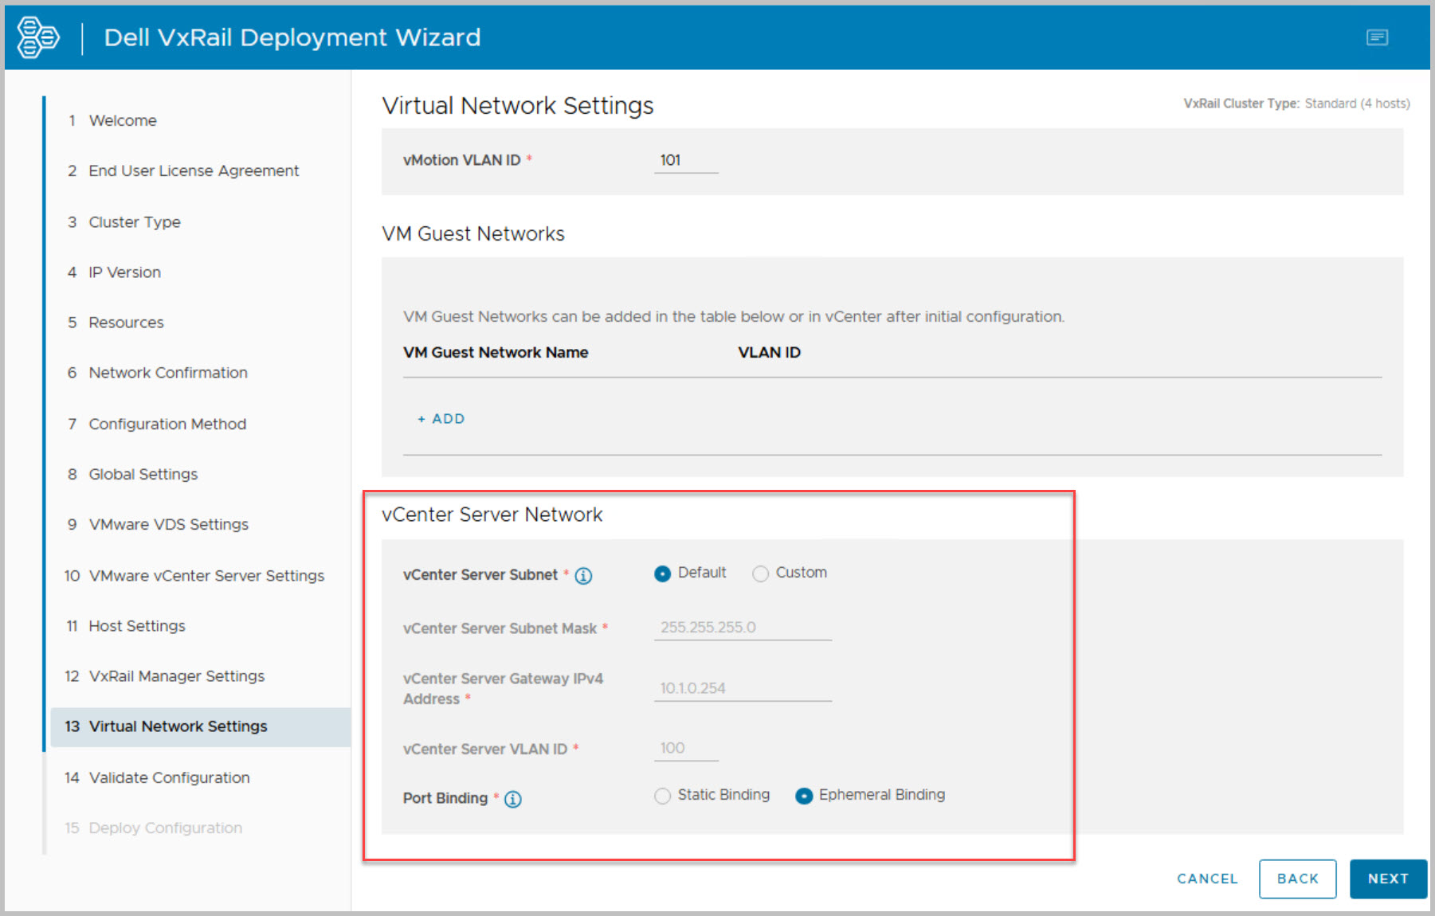This screenshot has height=916, width=1435.
Task: Go back with the BACK button
Action: pyautogui.click(x=1297, y=879)
